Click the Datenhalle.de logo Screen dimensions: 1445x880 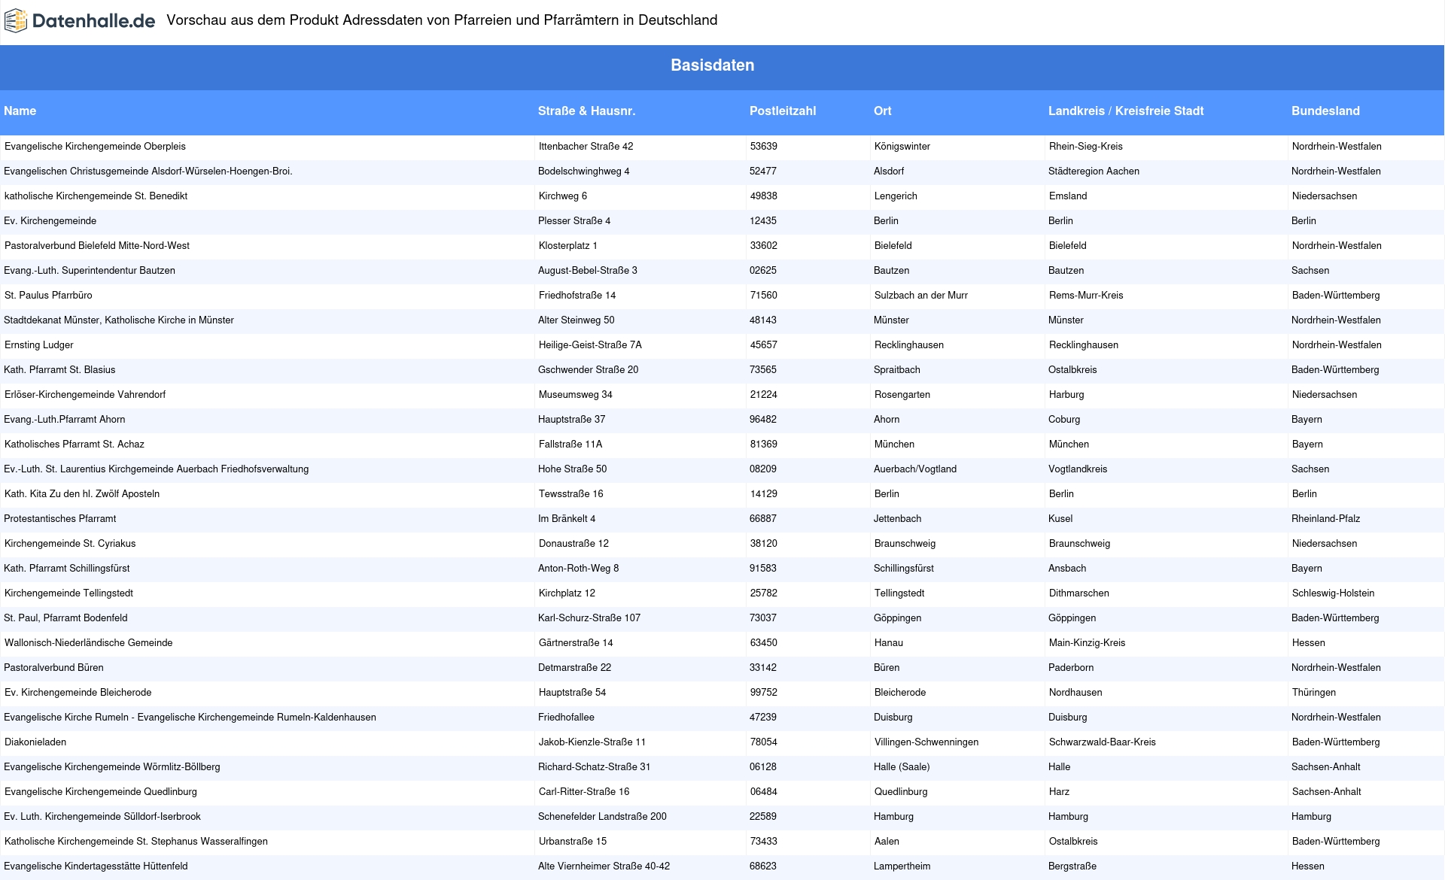80,21
